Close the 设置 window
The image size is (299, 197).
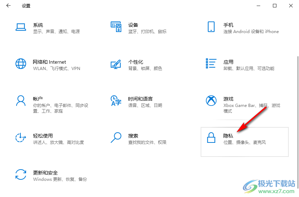click(291, 6)
